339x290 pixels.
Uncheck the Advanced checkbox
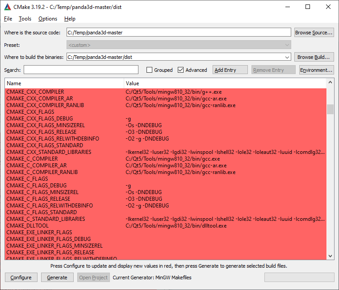(x=180, y=70)
